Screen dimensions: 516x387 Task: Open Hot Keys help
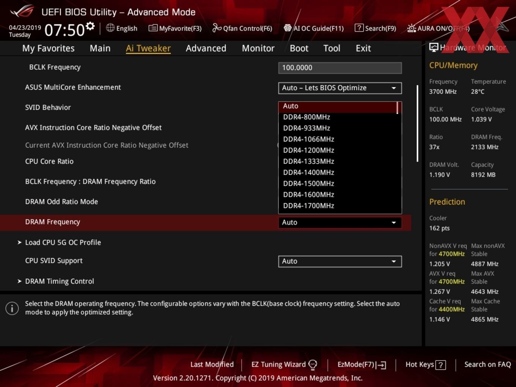(x=425, y=365)
